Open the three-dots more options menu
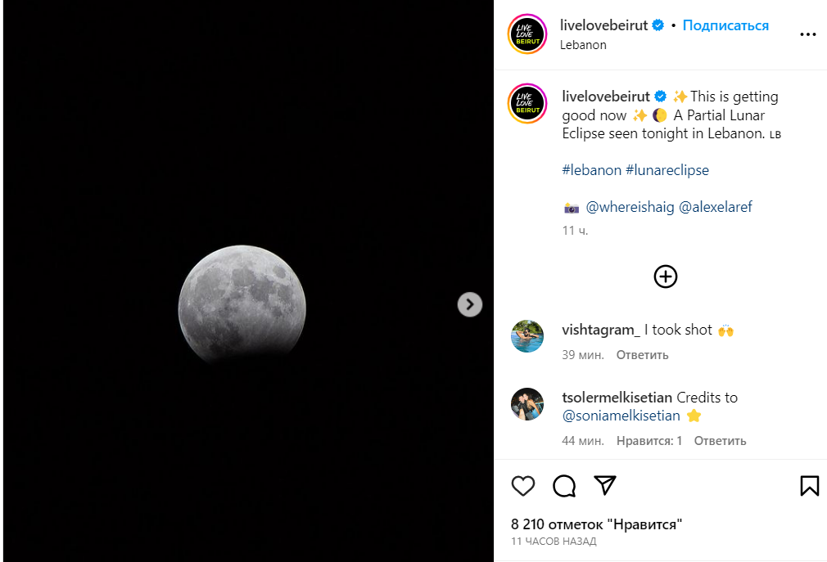 click(807, 35)
